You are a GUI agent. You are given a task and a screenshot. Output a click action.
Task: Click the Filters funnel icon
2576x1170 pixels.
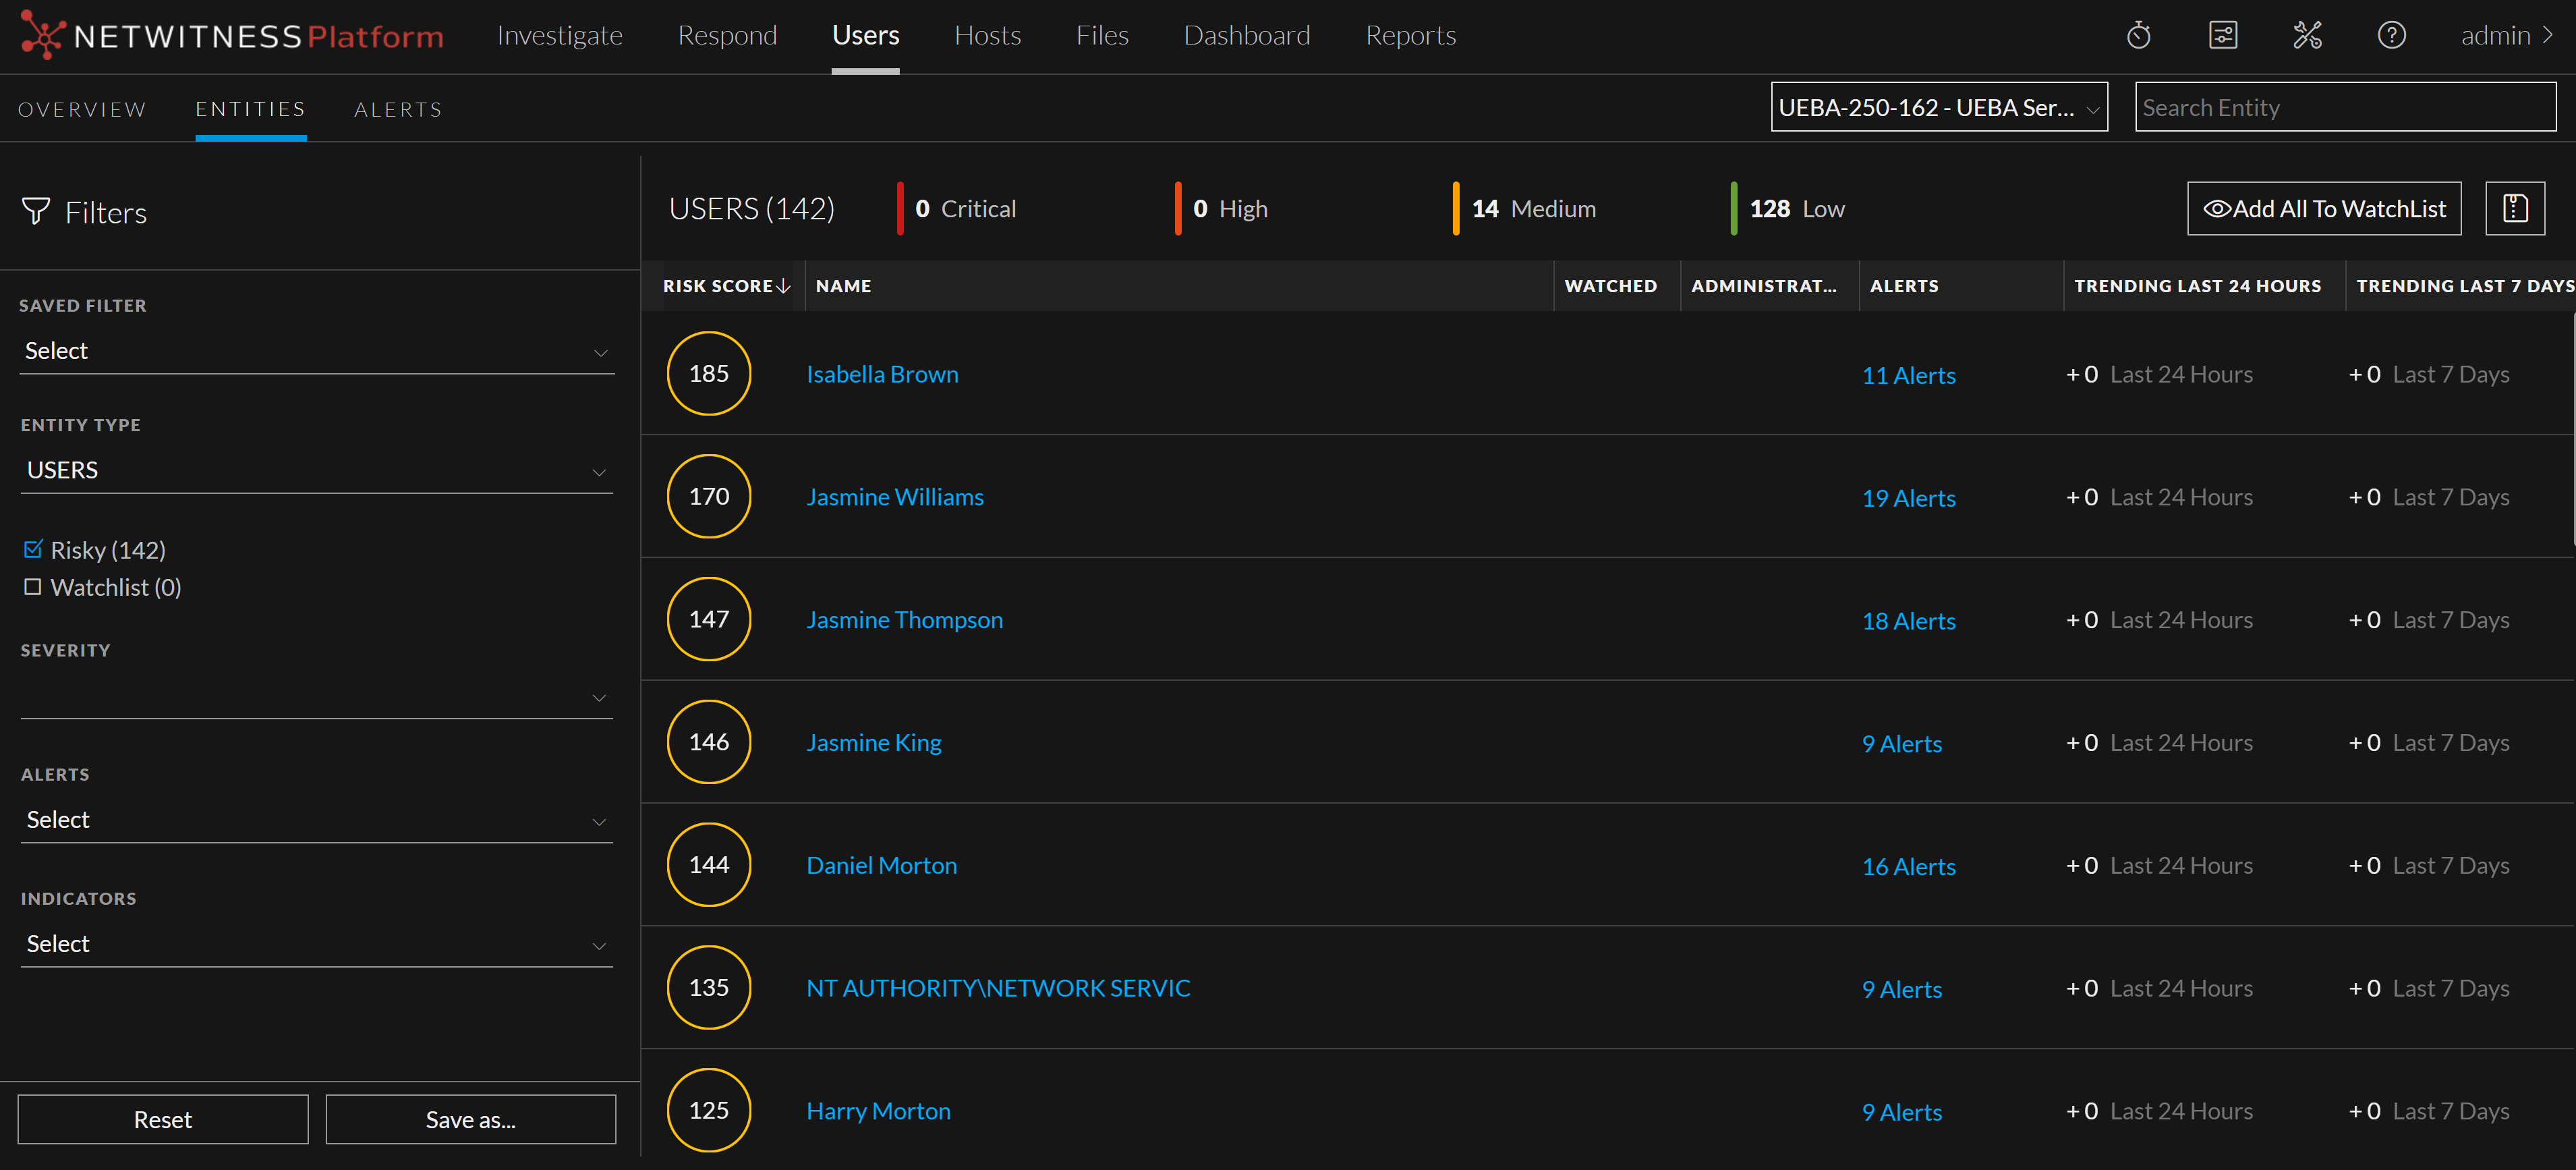36,211
